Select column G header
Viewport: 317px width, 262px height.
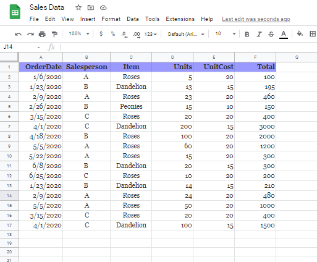297,57
